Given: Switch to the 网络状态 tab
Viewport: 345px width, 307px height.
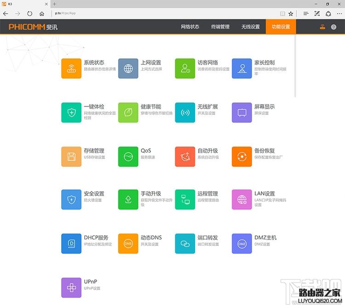Looking at the screenshot, I should (190, 27).
